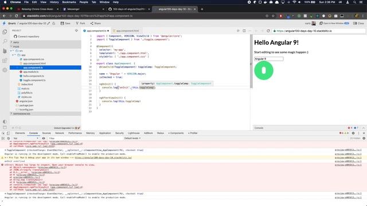This screenshot has height=206, width=367.
Task: Share the project
Action: [x=96, y=23]
